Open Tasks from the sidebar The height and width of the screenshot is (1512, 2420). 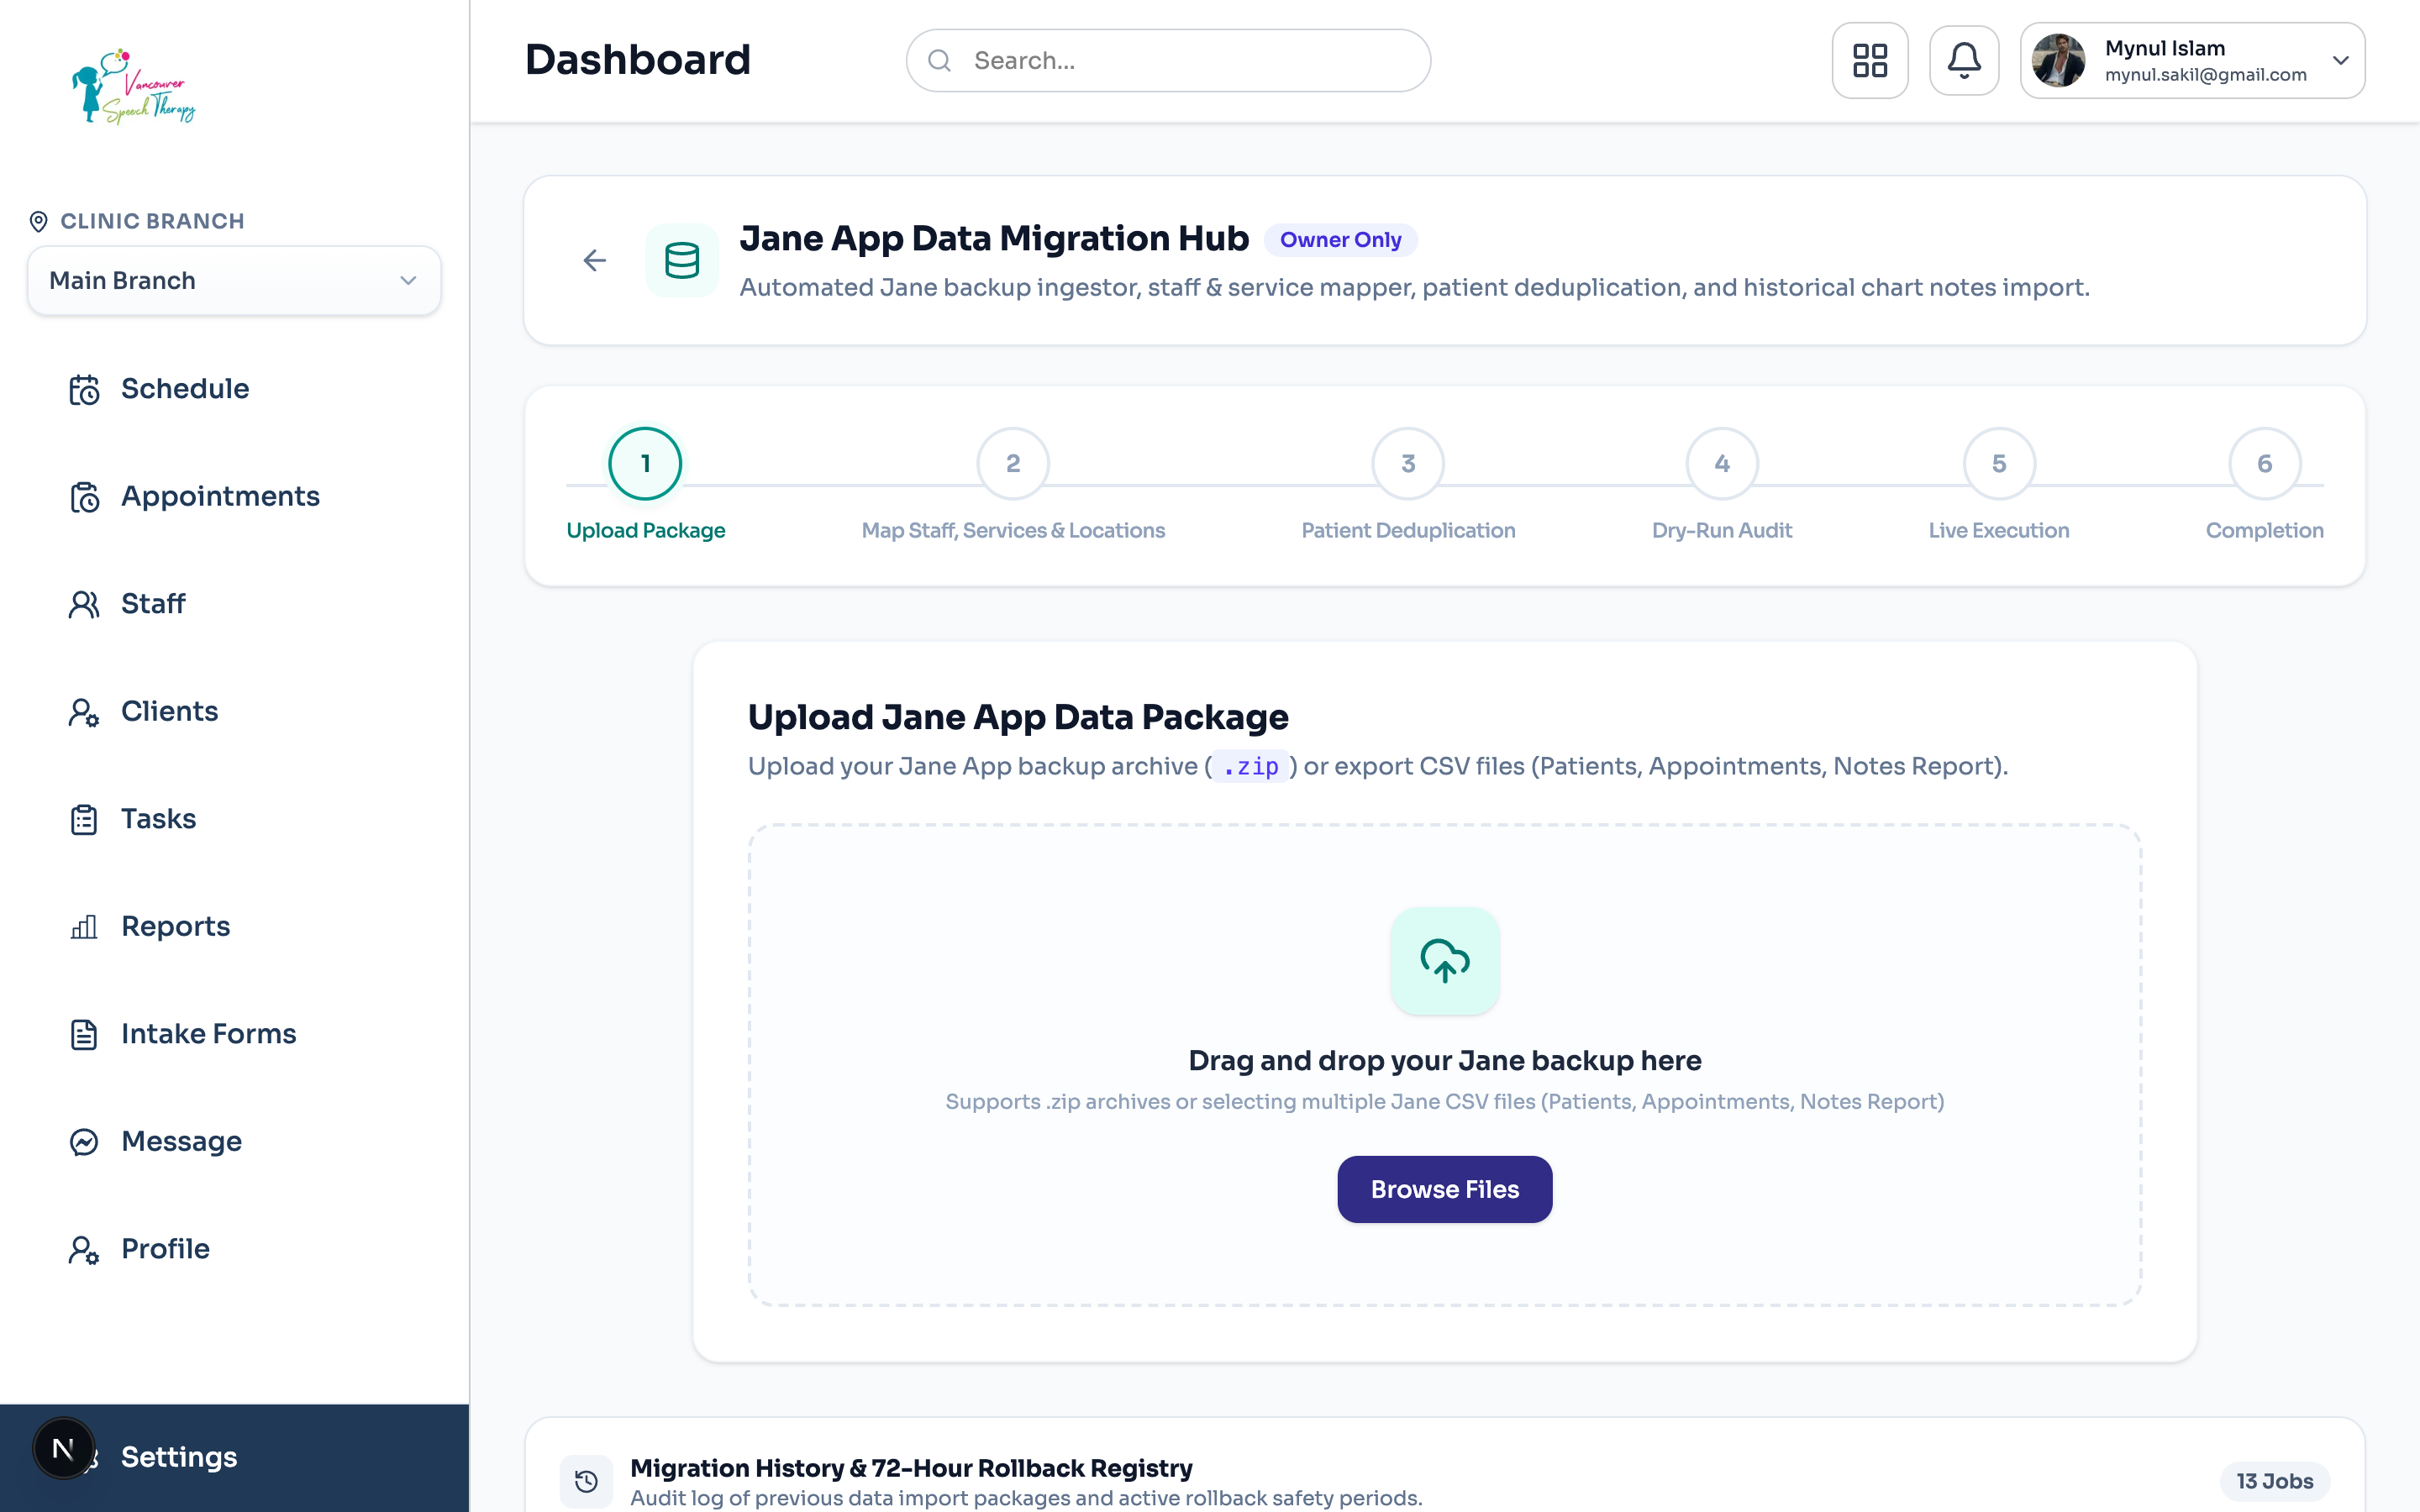pos(158,819)
